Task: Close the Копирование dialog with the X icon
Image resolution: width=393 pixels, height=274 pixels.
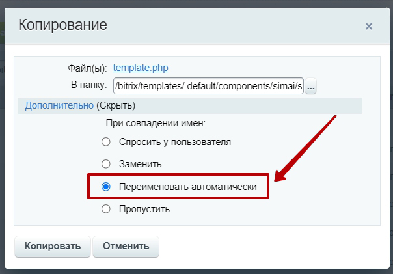Action: (369, 27)
